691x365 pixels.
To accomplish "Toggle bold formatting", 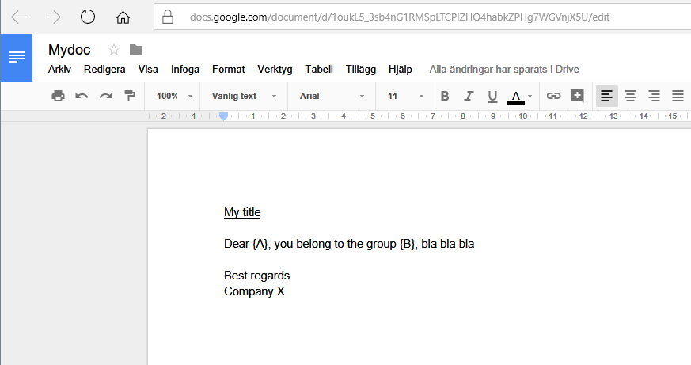I will point(445,96).
